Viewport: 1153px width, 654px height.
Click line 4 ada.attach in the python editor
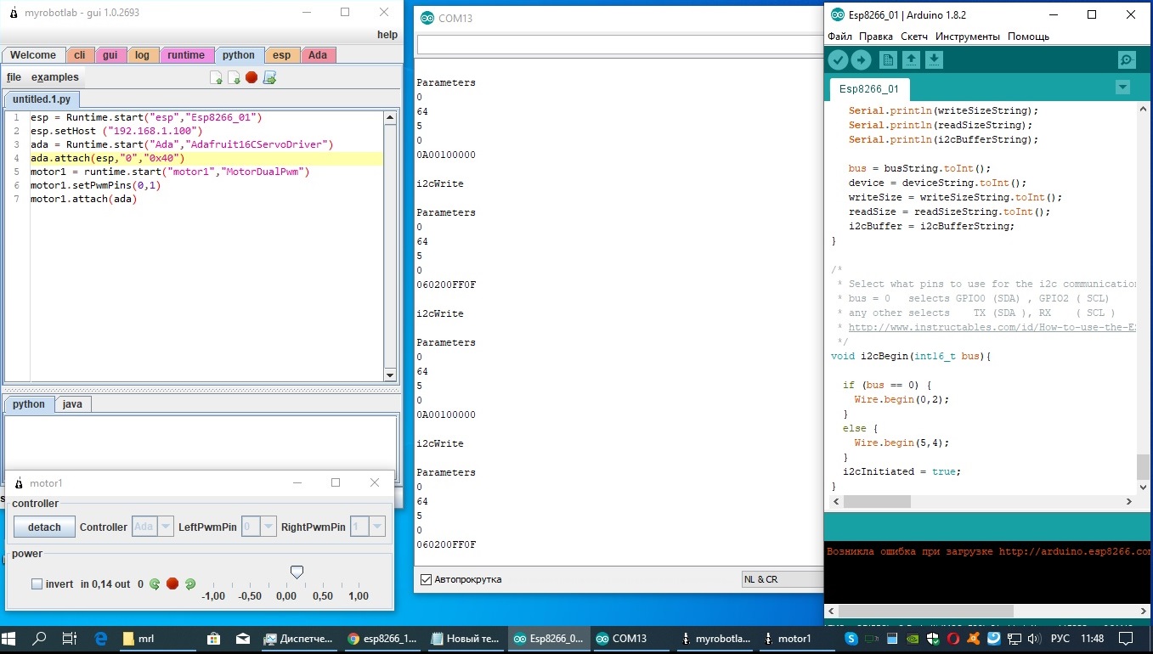(206, 158)
